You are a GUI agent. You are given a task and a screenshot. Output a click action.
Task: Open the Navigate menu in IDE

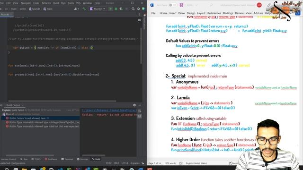click(x=26, y=3)
